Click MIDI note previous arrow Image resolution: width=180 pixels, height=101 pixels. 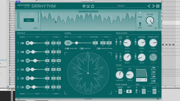click(x=150, y=91)
